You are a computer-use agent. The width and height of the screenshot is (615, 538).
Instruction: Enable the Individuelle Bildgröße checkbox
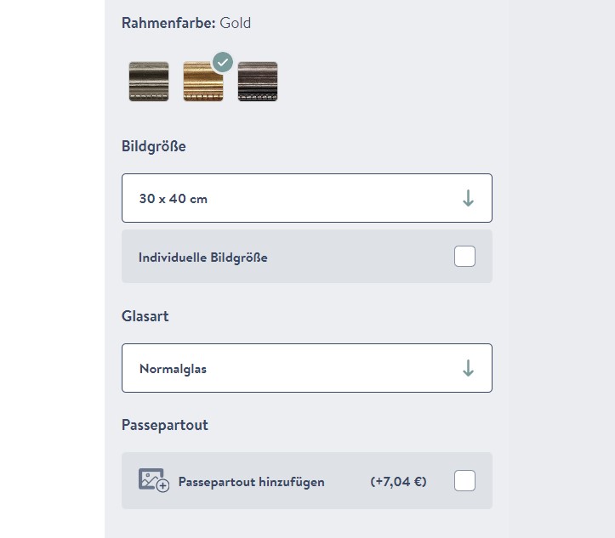click(464, 256)
